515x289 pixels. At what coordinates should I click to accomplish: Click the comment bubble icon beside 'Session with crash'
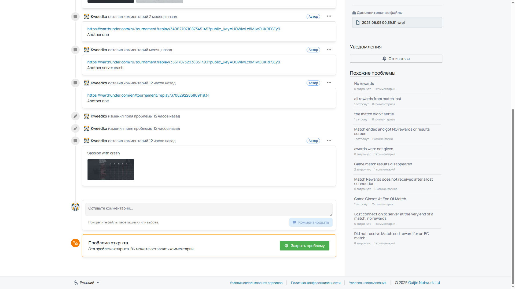(x=75, y=141)
